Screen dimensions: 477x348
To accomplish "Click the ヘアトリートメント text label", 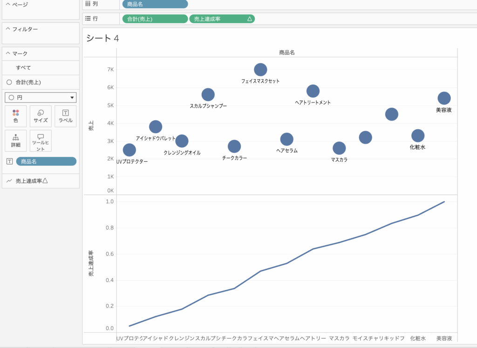I will click(x=313, y=102).
